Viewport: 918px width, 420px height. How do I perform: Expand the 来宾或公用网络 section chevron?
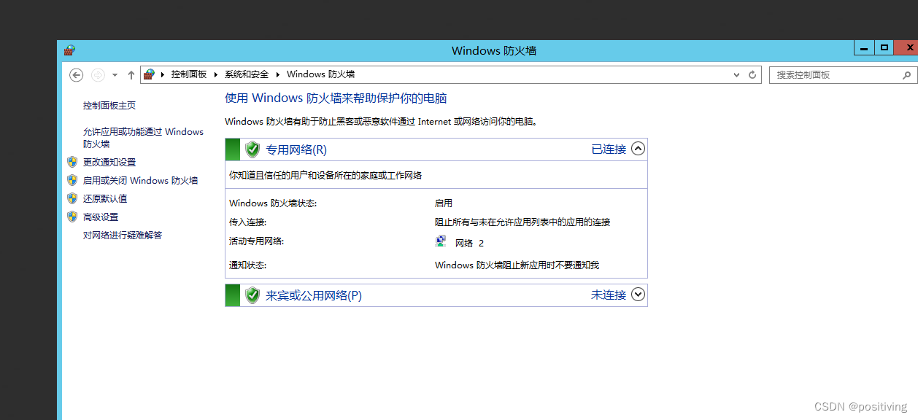(638, 295)
